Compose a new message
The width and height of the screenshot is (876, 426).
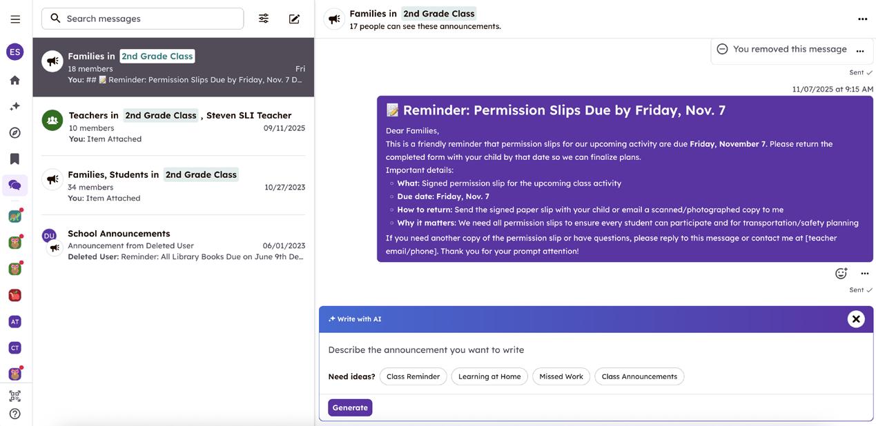294,19
